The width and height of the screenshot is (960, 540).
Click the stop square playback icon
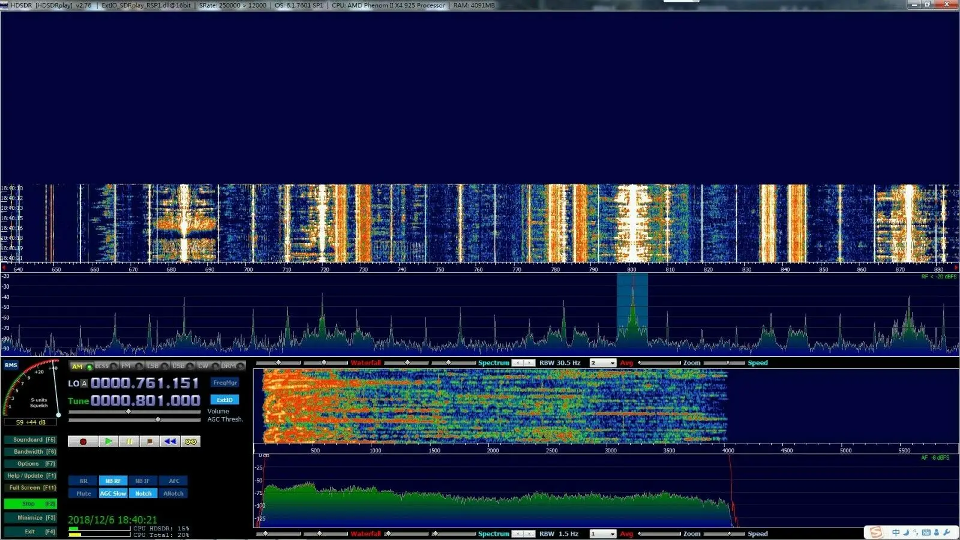pos(151,441)
